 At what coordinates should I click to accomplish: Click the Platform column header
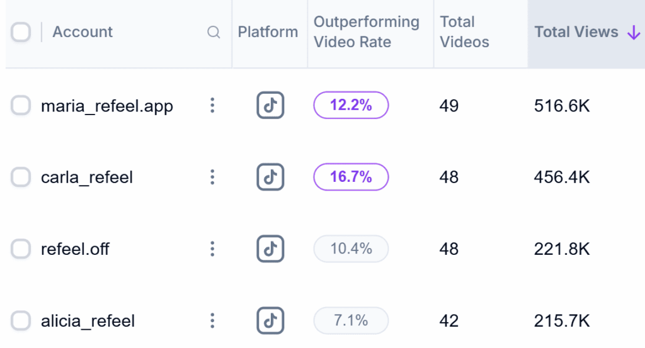(268, 32)
